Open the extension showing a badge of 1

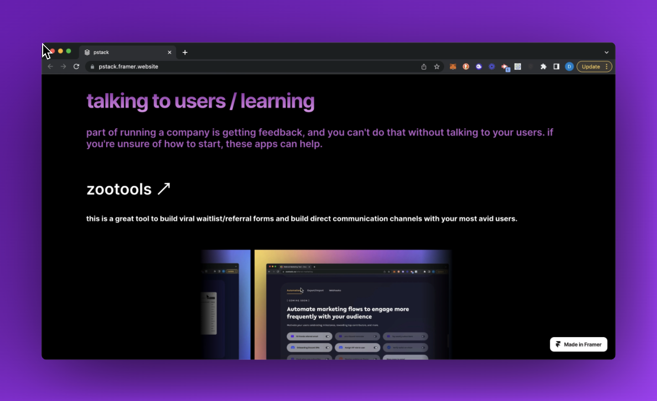pyautogui.click(x=505, y=67)
